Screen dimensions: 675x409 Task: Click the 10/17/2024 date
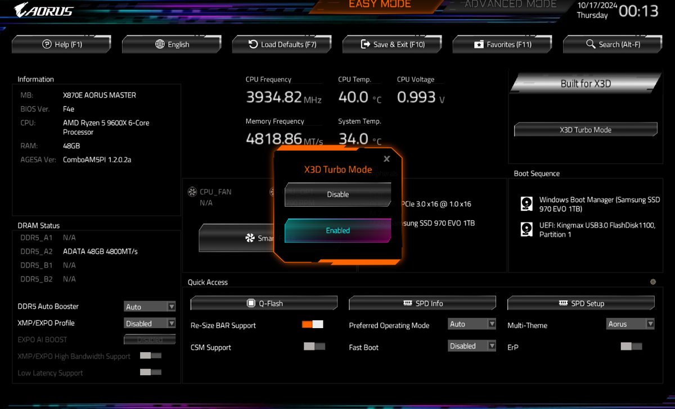tap(597, 5)
